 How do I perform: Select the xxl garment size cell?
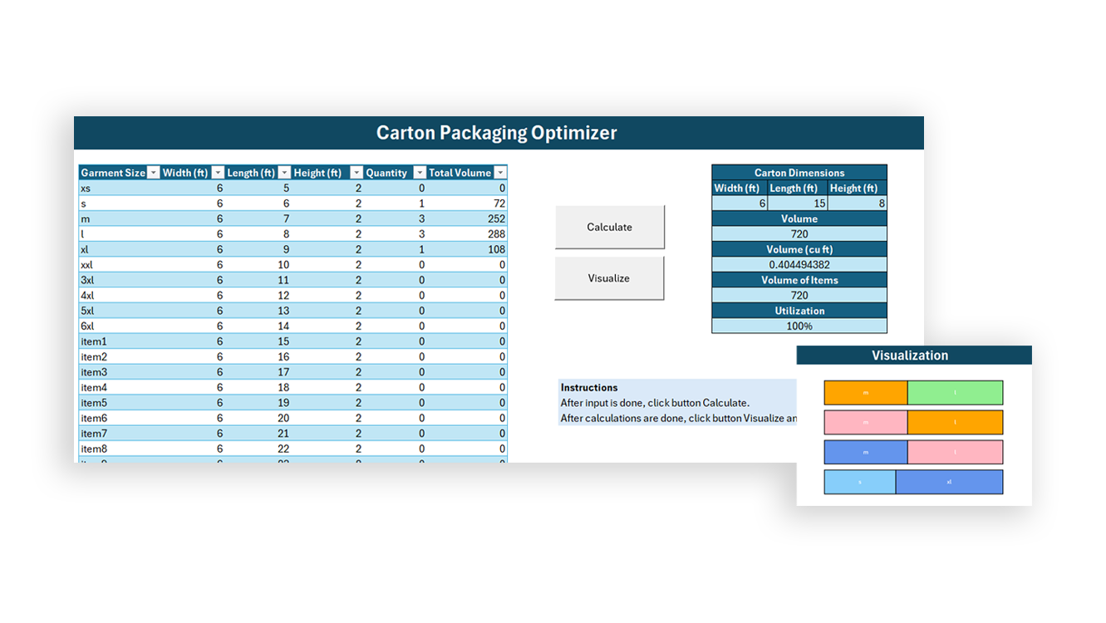tap(120, 265)
